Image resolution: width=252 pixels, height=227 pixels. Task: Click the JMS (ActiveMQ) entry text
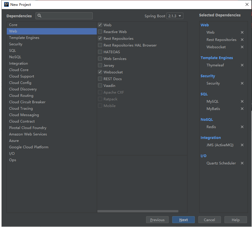click(220, 145)
